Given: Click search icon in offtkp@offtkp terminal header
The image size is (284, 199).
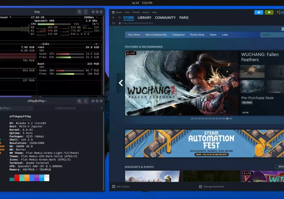Looking at the screenshot, I should tap(80, 101).
